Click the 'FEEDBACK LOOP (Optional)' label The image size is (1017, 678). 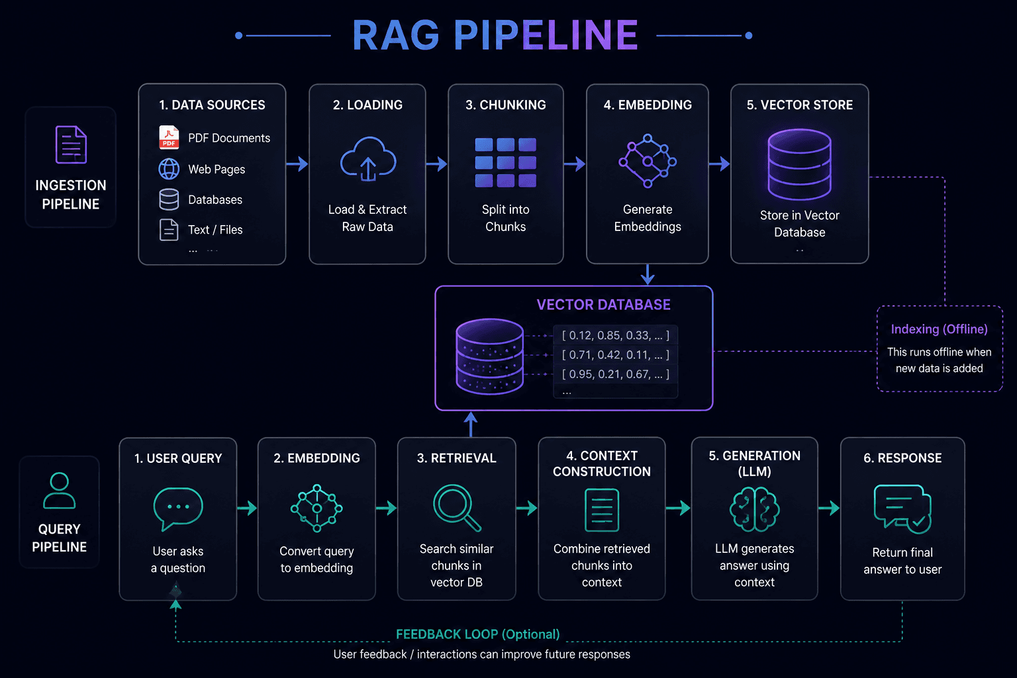point(478,634)
